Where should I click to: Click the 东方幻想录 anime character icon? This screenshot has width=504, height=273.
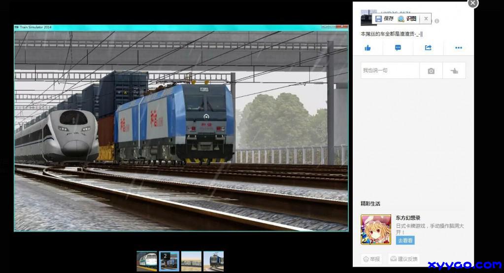[x=376, y=229]
